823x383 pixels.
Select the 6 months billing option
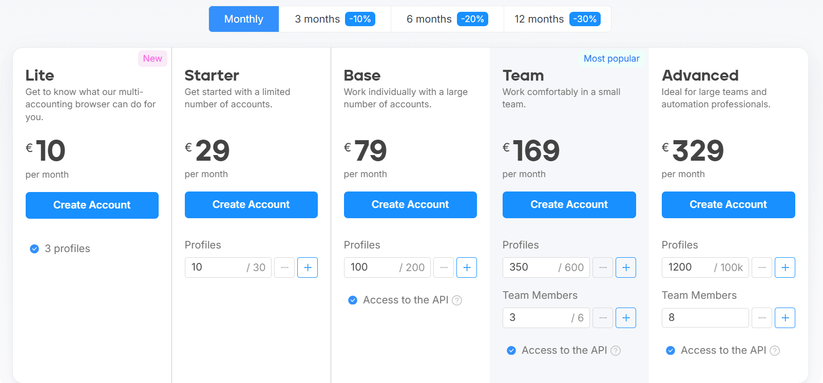pos(446,18)
